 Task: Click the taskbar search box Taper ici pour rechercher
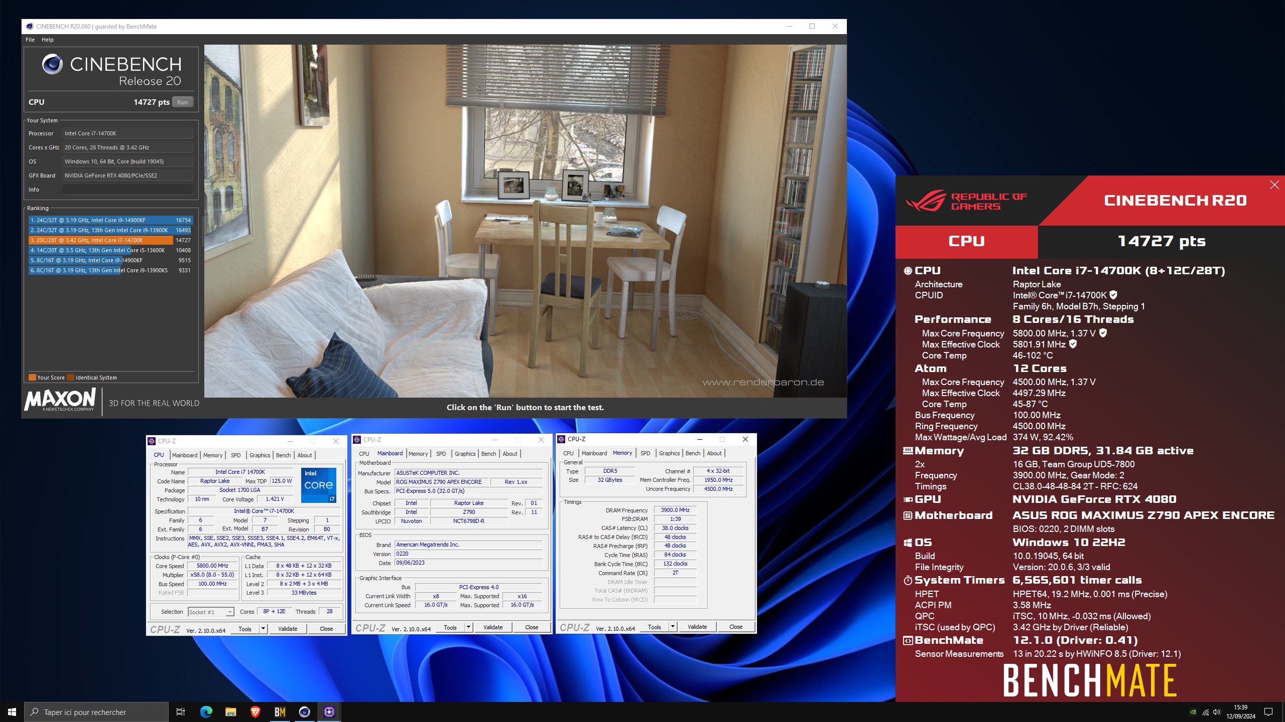pyautogui.click(x=96, y=712)
